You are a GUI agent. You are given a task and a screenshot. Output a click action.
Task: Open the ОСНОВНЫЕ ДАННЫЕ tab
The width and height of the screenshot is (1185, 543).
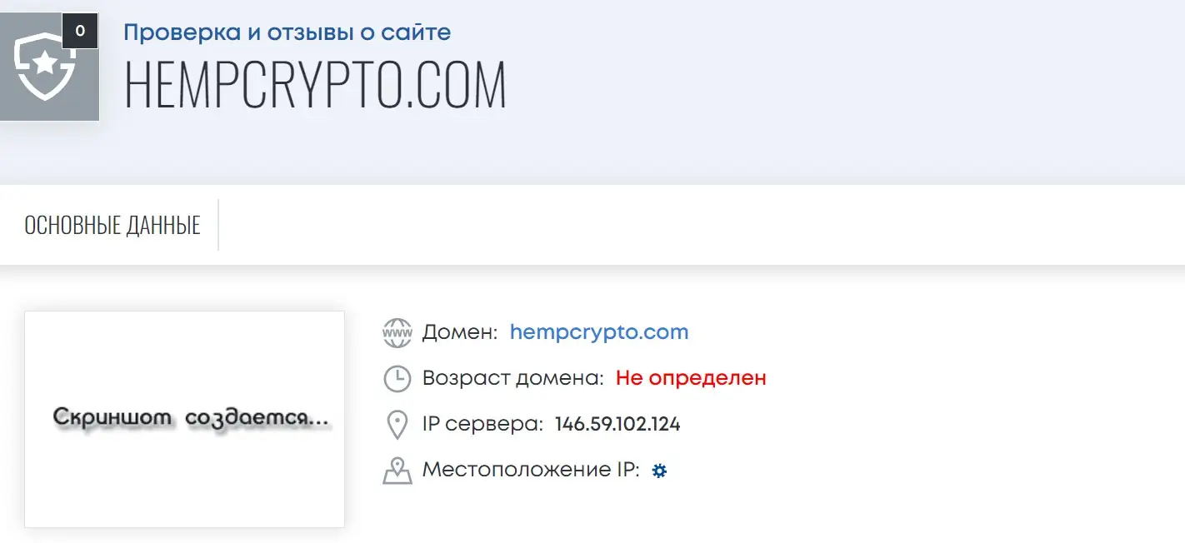tap(112, 225)
